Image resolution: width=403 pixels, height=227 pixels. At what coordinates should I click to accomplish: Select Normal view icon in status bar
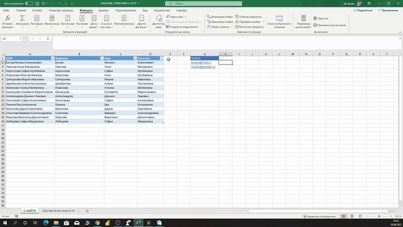pyautogui.click(x=343, y=216)
